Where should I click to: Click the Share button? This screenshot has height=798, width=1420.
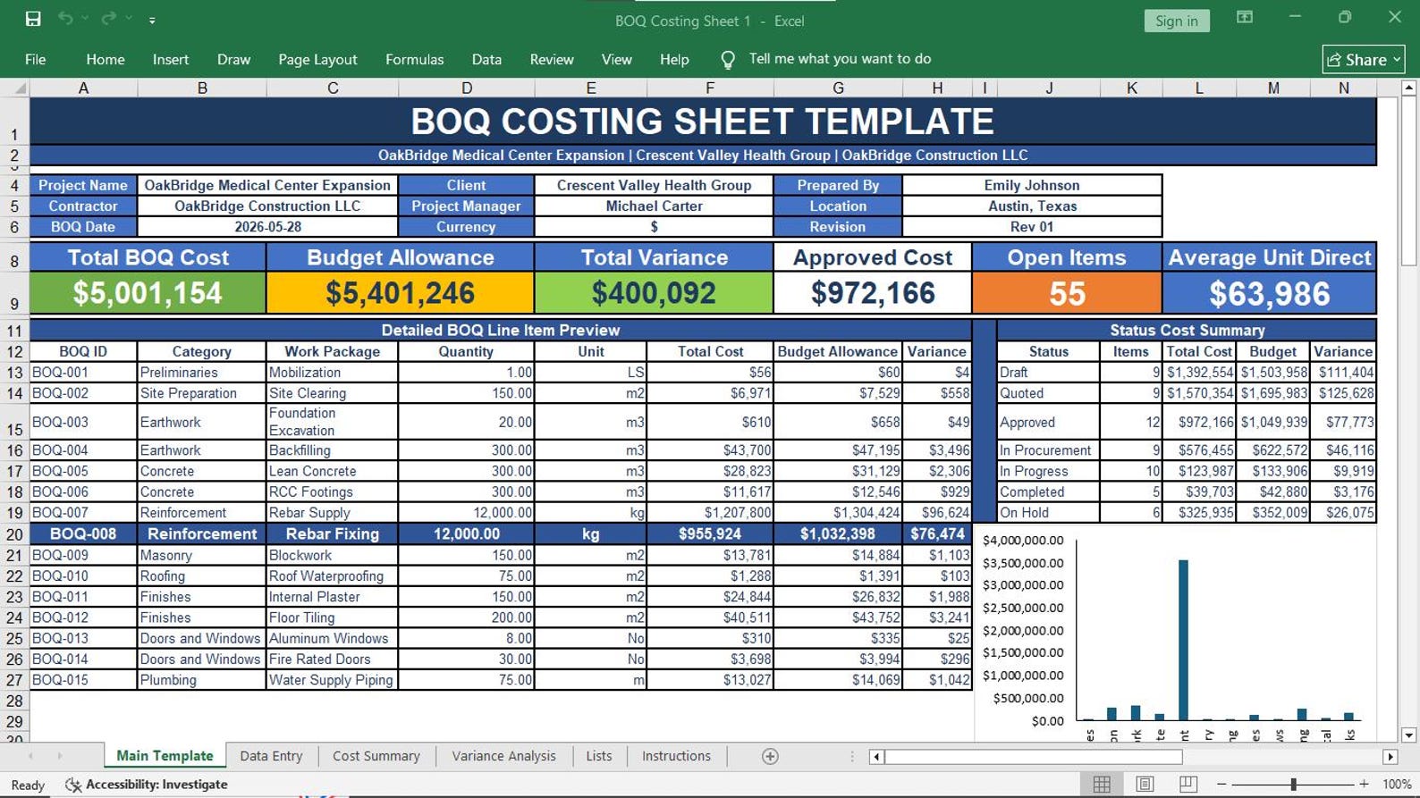click(x=1364, y=60)
